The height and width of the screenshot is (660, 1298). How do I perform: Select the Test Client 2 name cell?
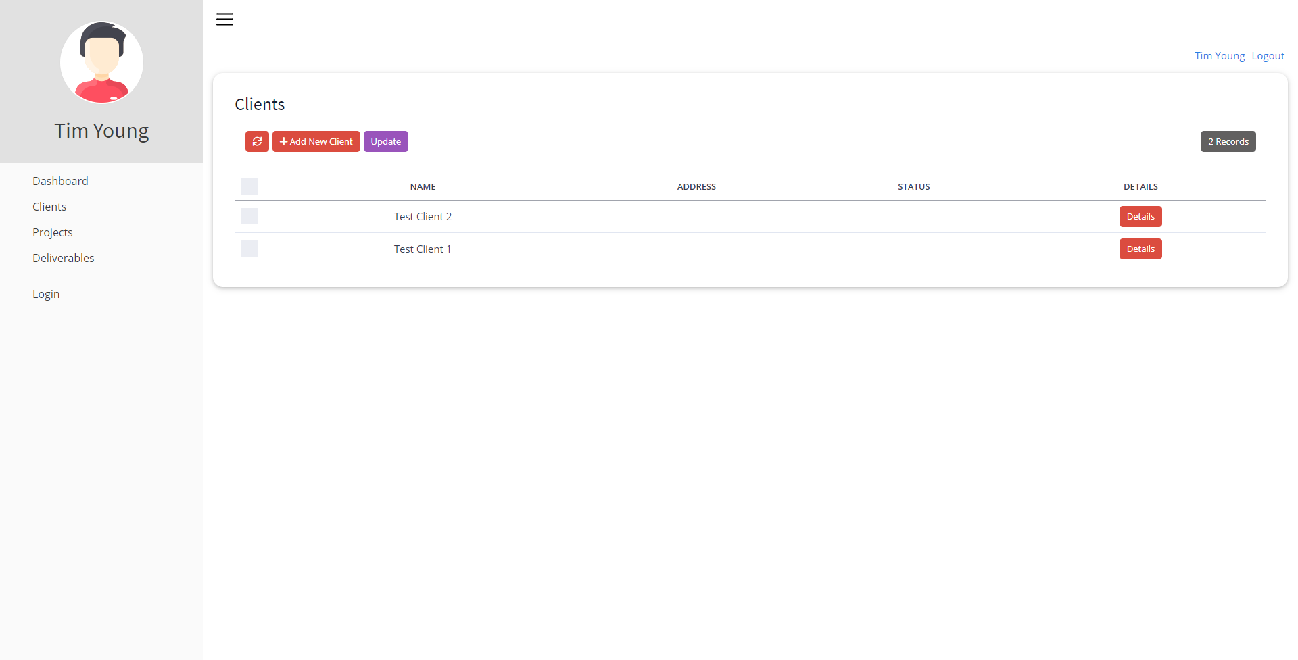[x=423, y=217]
